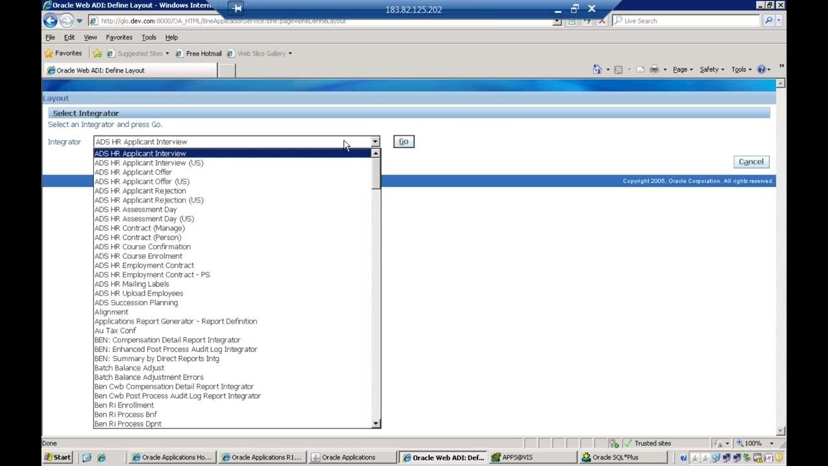
Task: Click the list scrollbar up arrow
Action: click(x=376, y=153)
